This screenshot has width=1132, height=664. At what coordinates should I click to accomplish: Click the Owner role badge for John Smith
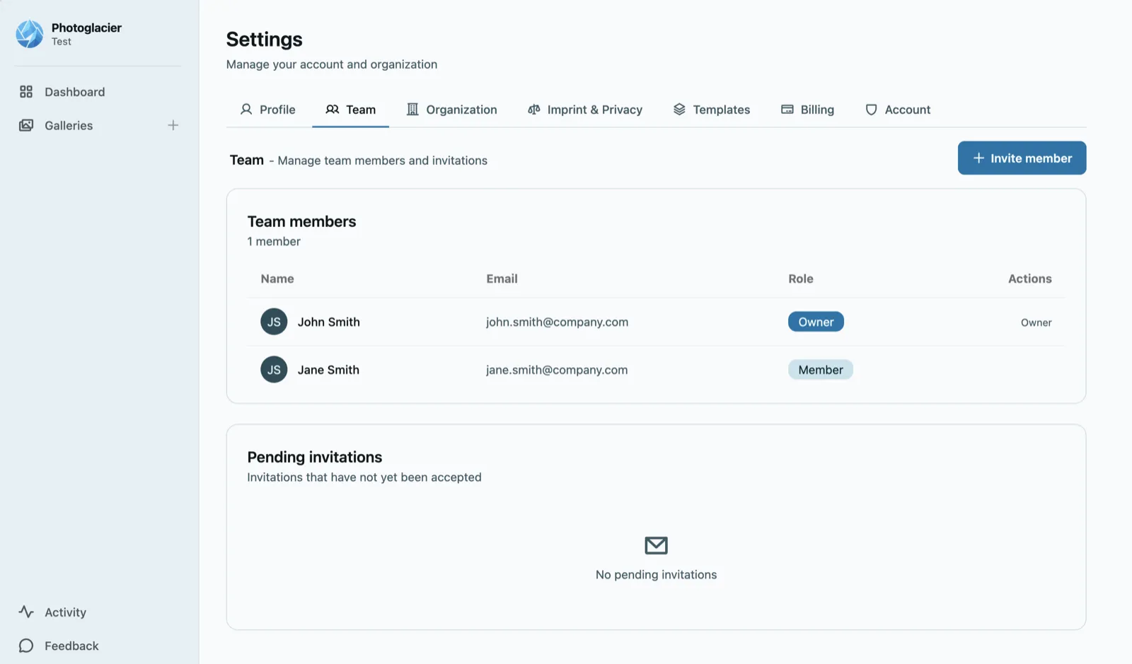[x=816, y=322]
